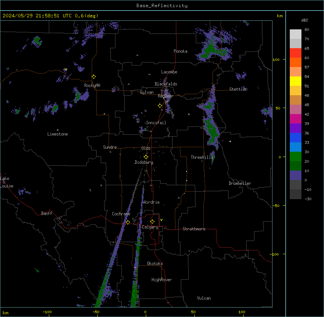The image size is (324, 317).
Task: Click the Stettler town label
Action: (238, 89)
